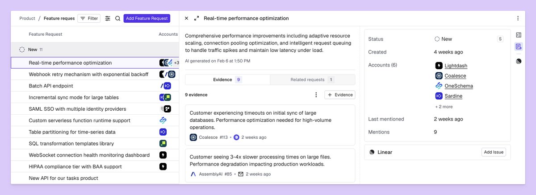The width and height of the screenshot is (536, 195).
Task: Click the purple source icon on evidence #113
Action: click(x=236, y=137)
